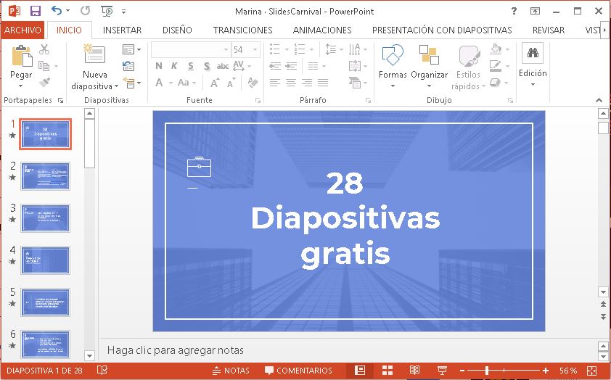611x380 pixels.
Task: Open the Formas shapes gallery
Action: pos(393,65)
